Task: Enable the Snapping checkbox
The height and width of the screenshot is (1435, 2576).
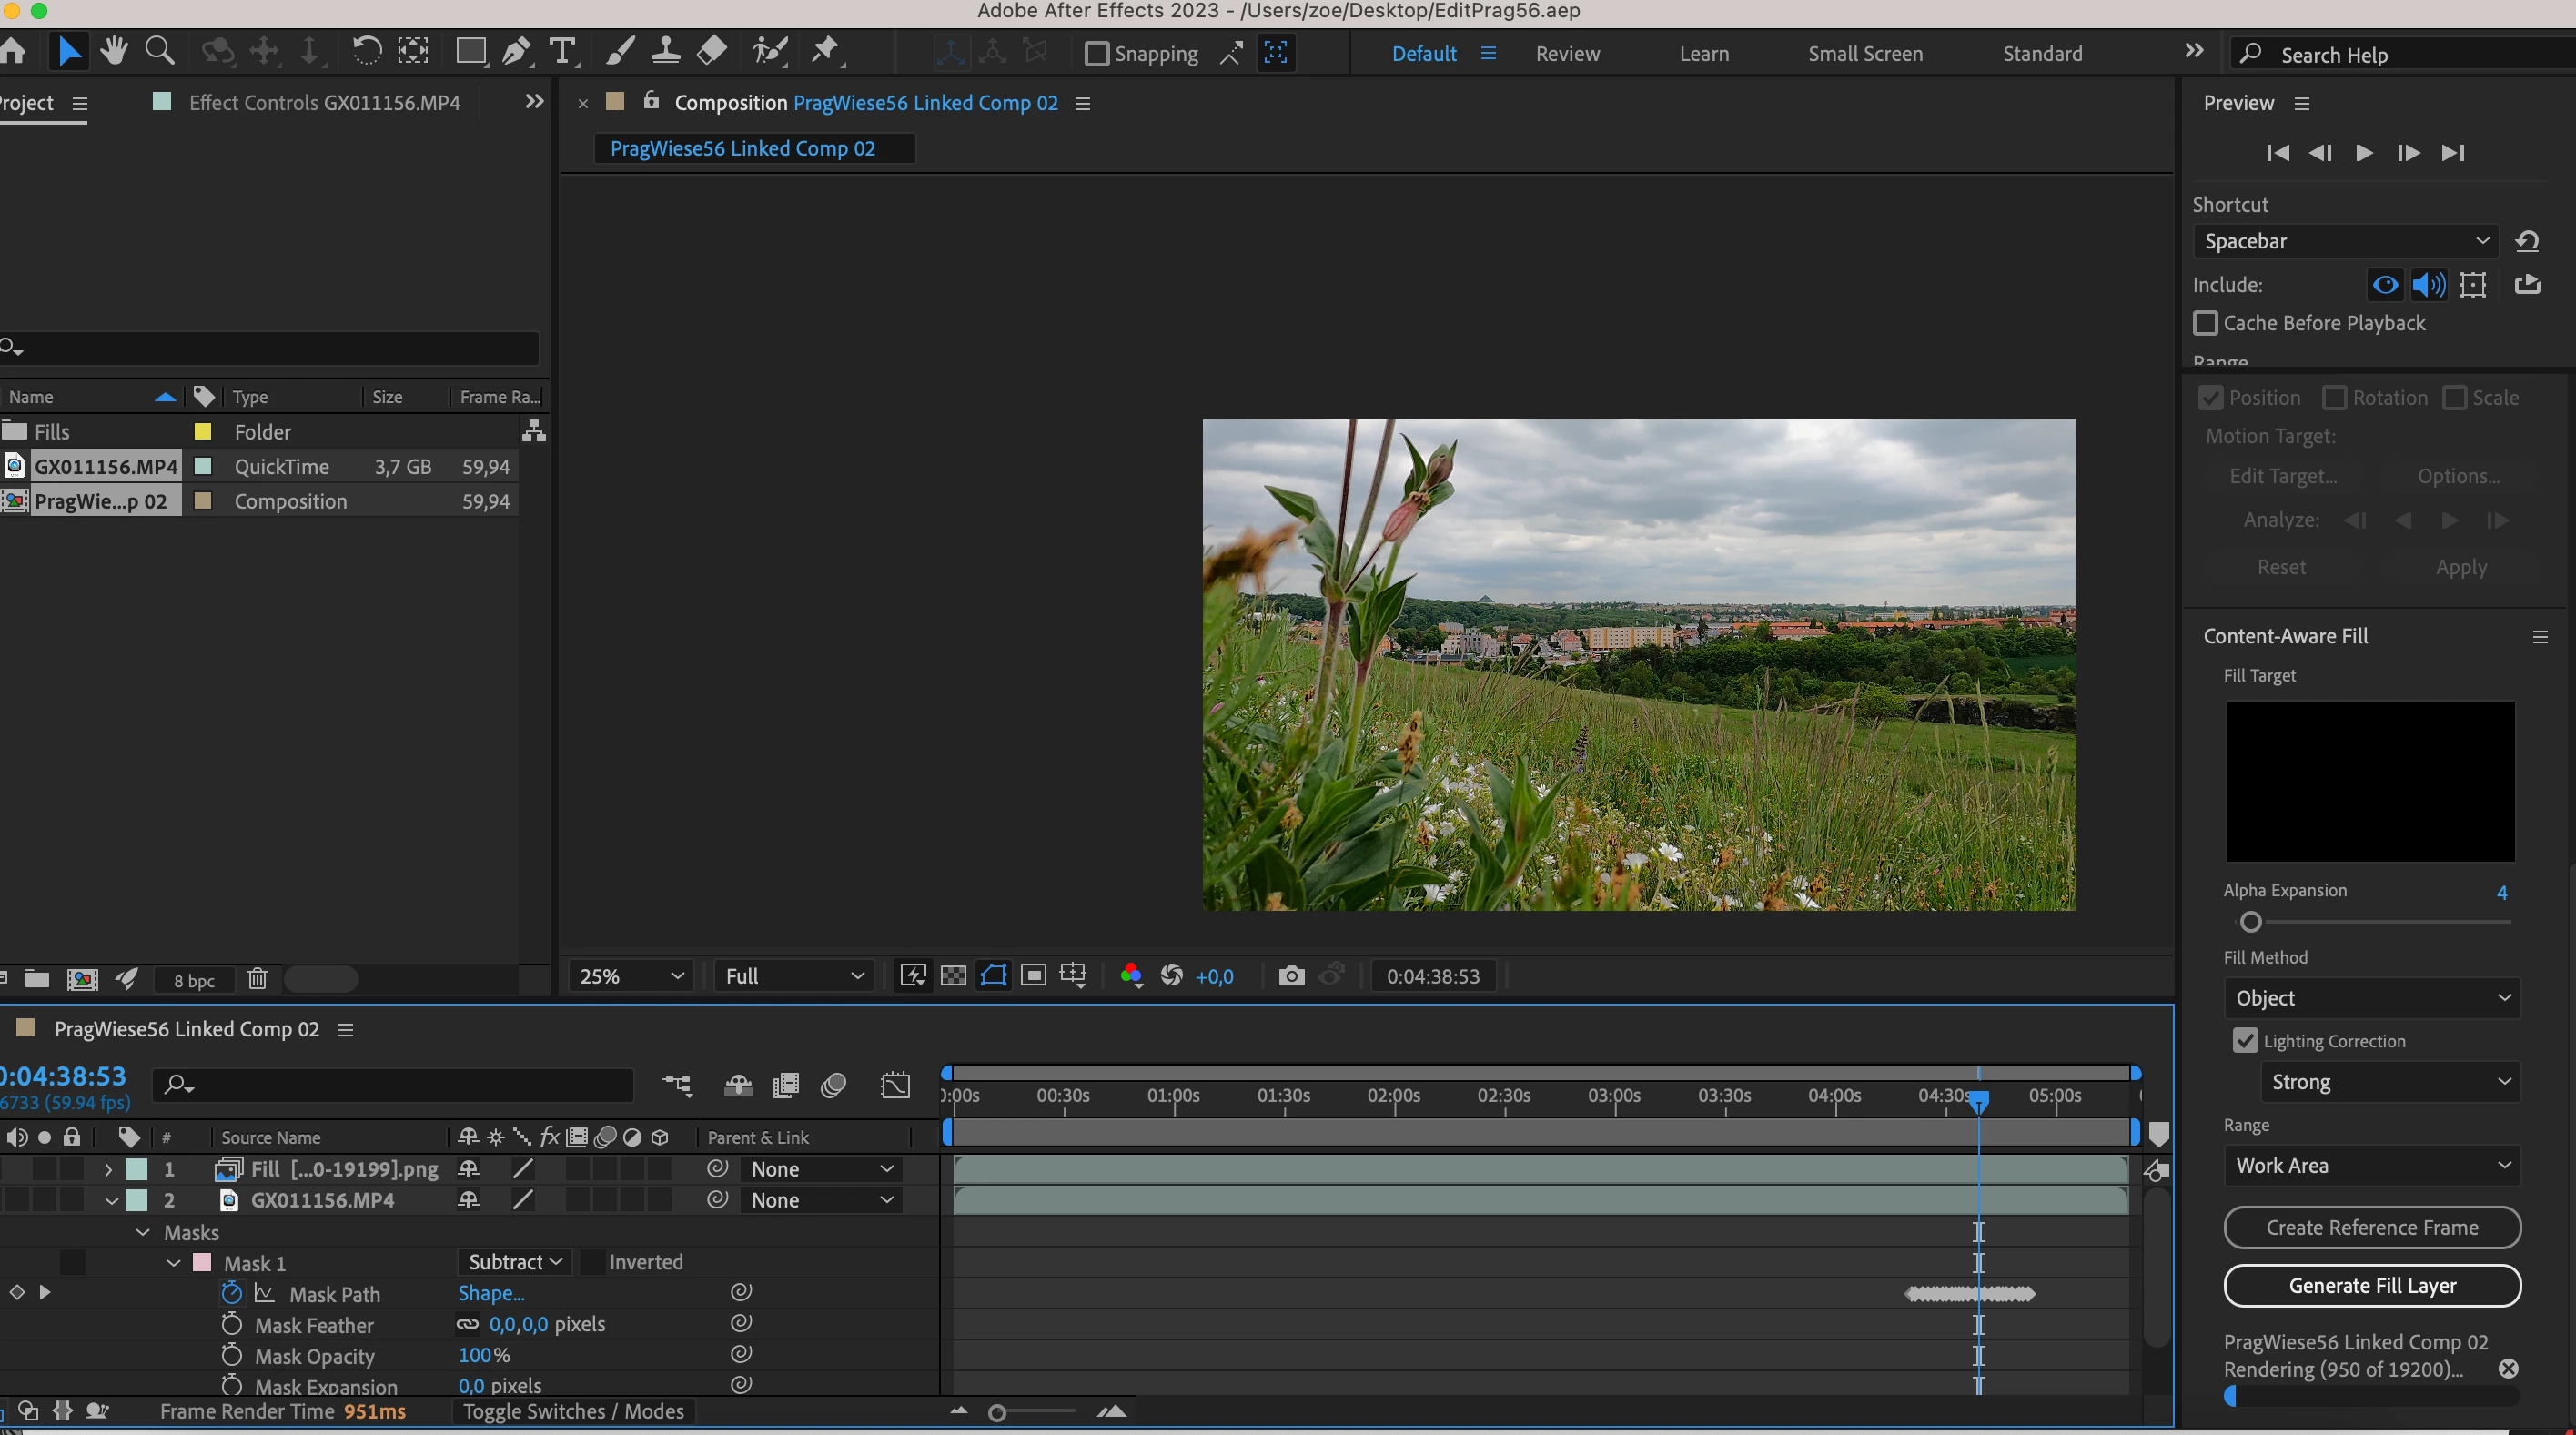Action: click(1097, 54)
